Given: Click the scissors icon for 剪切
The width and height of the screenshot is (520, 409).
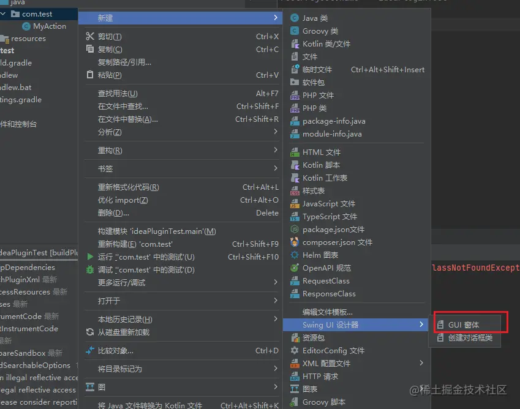Looking at the screenshot, I should pyautogui.click(x=90, y=36).
